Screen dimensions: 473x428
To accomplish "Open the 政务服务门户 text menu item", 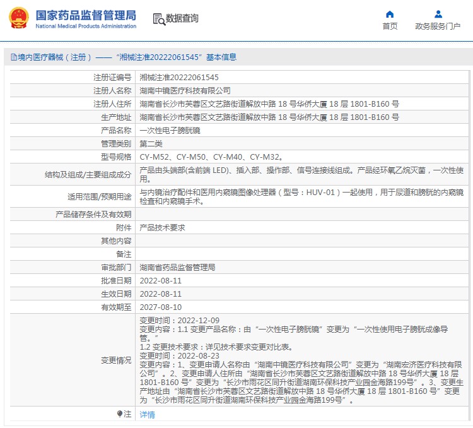I will pyautogui.click(x=438, y=27).
